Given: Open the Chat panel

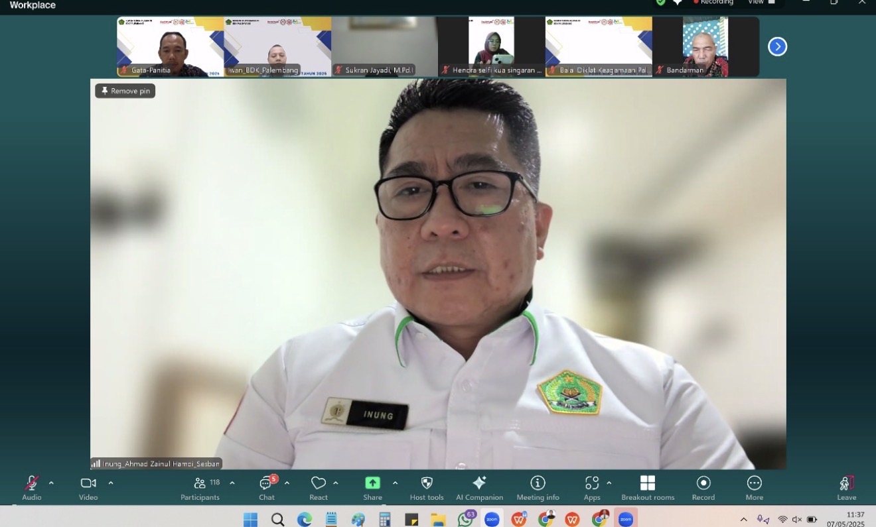Looking at the screenshot, I should click(x=266, y=487).
